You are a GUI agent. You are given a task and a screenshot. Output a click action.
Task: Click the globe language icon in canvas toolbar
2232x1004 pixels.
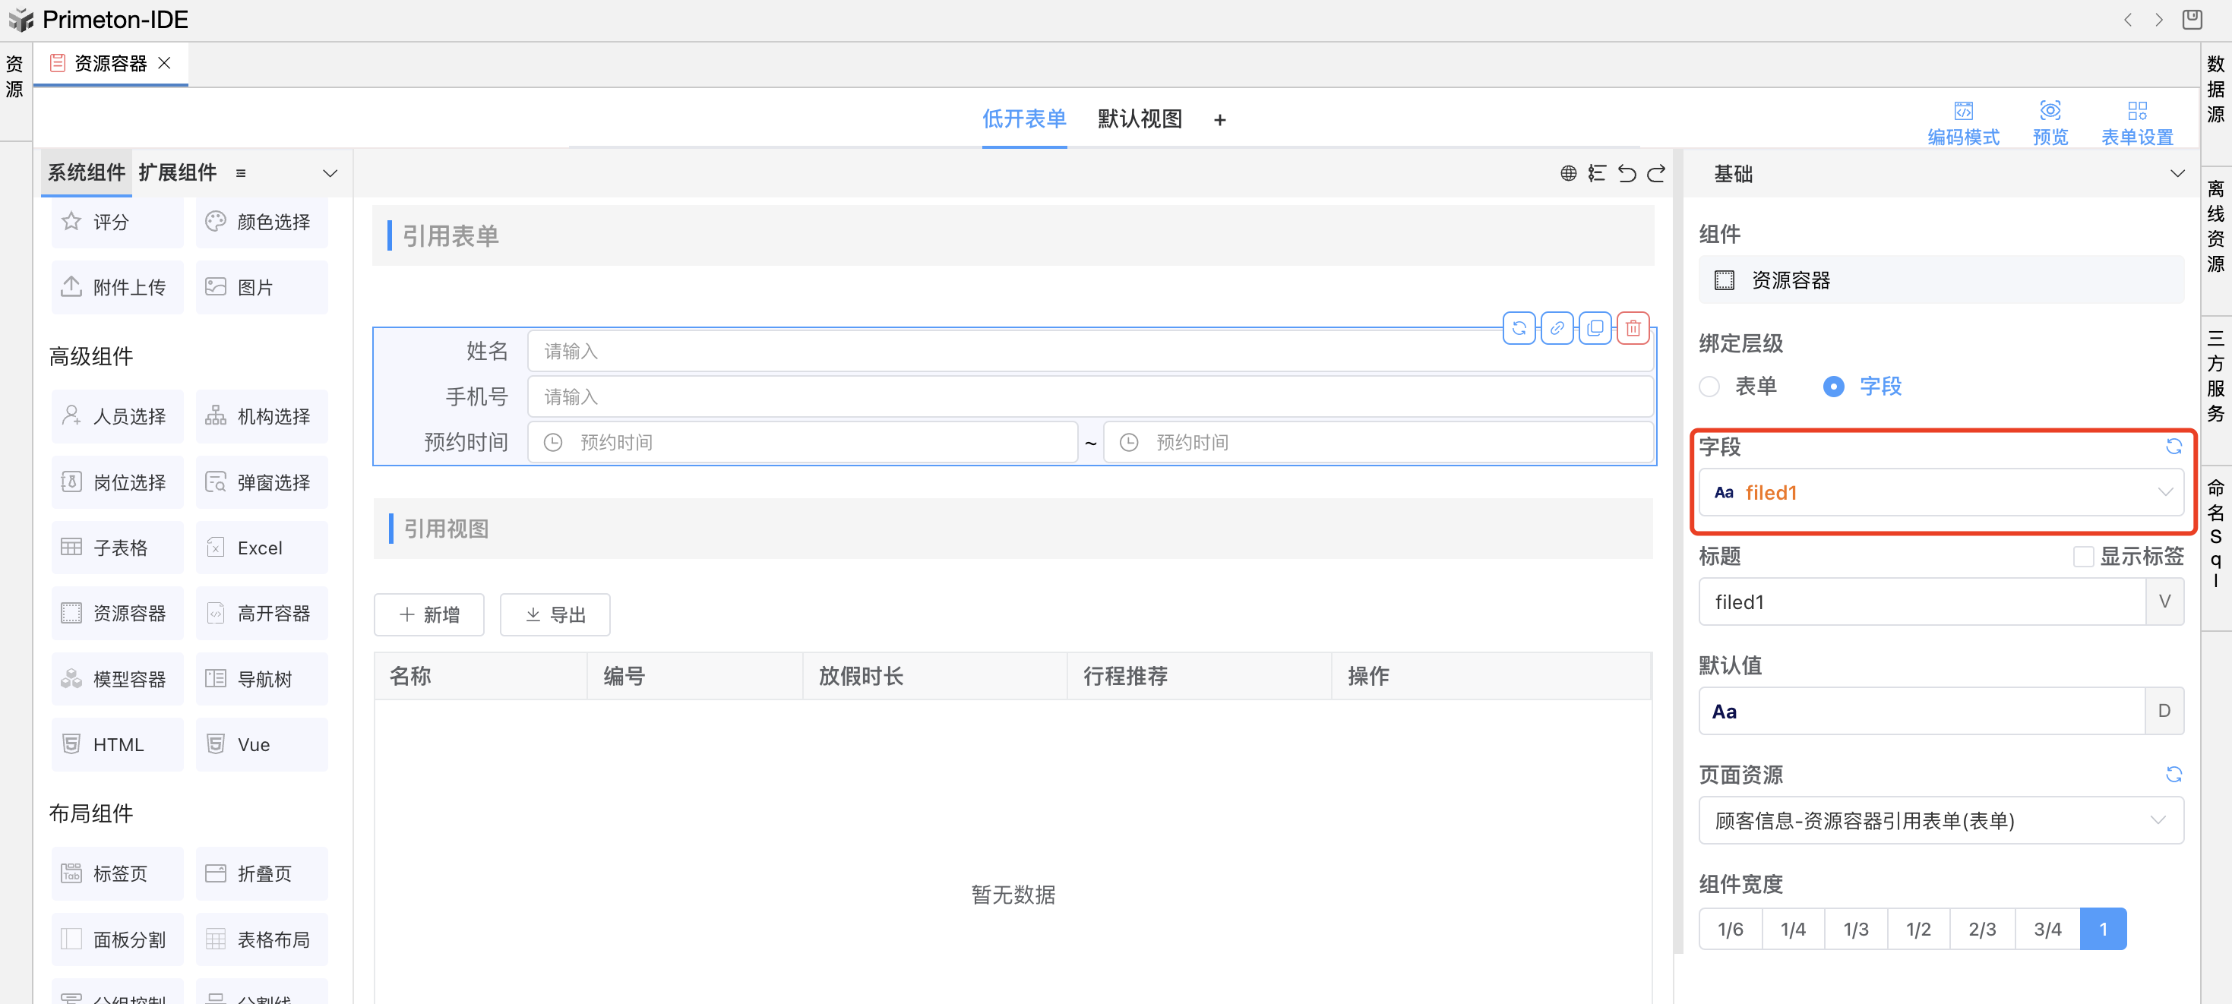1567,173
